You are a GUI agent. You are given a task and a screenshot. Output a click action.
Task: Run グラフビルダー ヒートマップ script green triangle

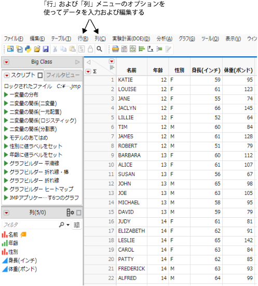[x=6, y=189]
